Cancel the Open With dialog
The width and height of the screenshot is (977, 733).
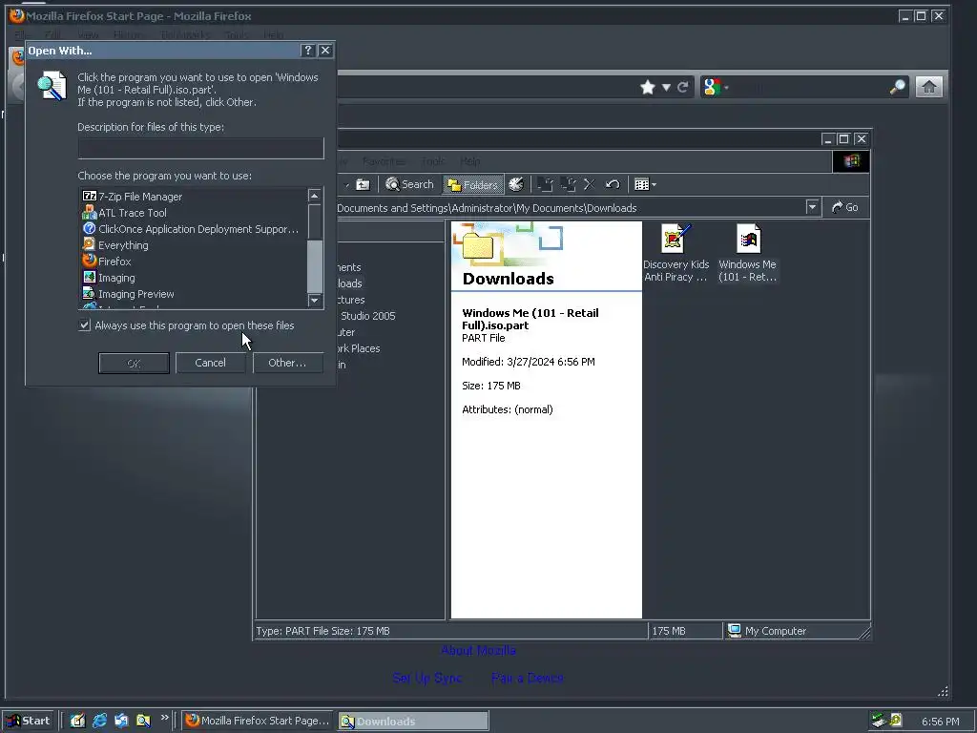pyautogui.click(x=211, y=363)
